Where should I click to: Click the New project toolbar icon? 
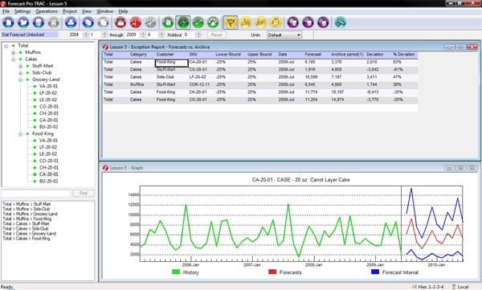[8, 22]
